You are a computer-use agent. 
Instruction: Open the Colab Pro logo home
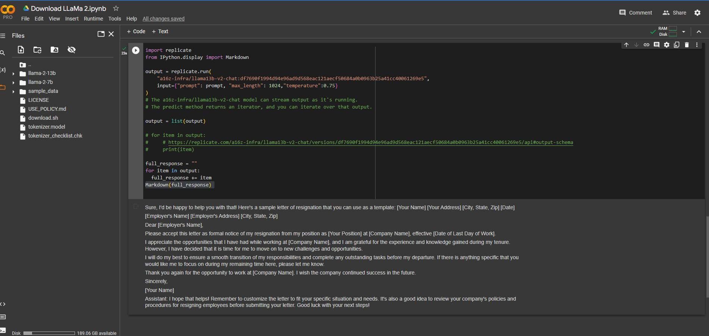click(8, 12)
